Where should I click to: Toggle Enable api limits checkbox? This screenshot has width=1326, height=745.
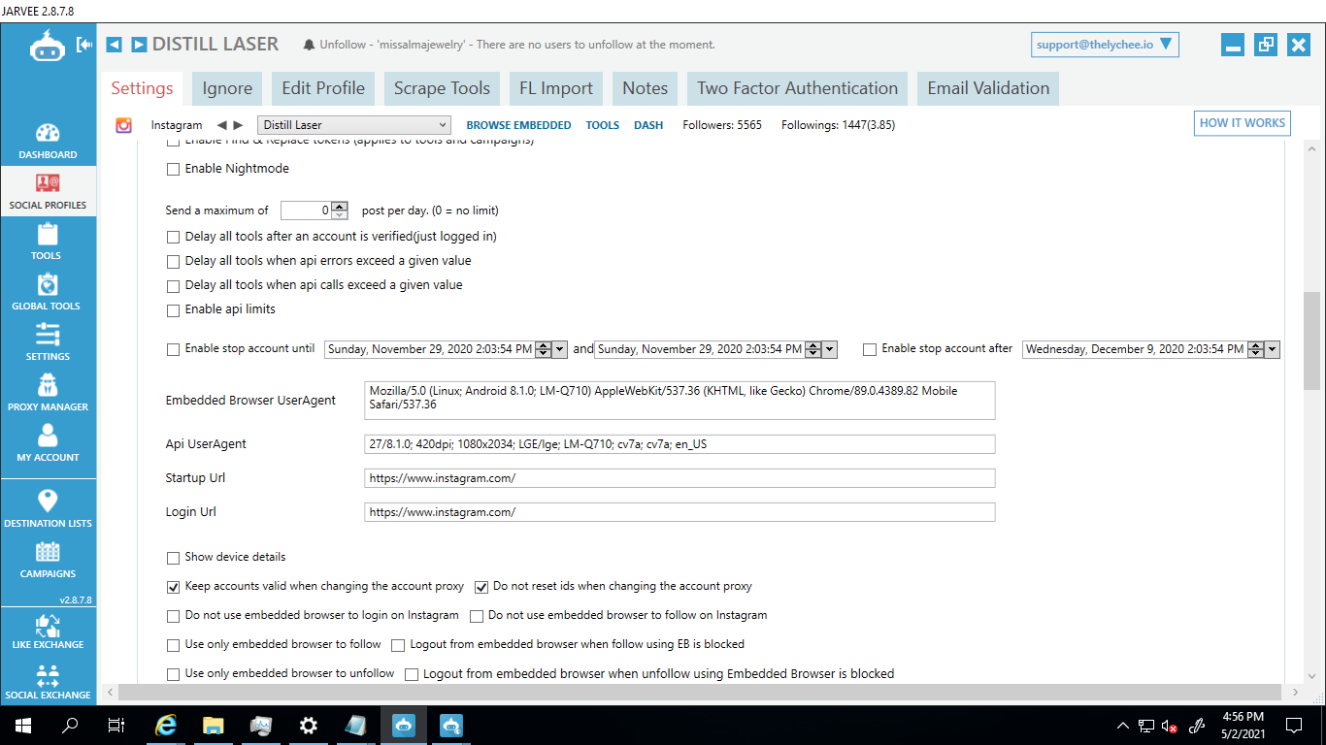[x=174, y=310]
